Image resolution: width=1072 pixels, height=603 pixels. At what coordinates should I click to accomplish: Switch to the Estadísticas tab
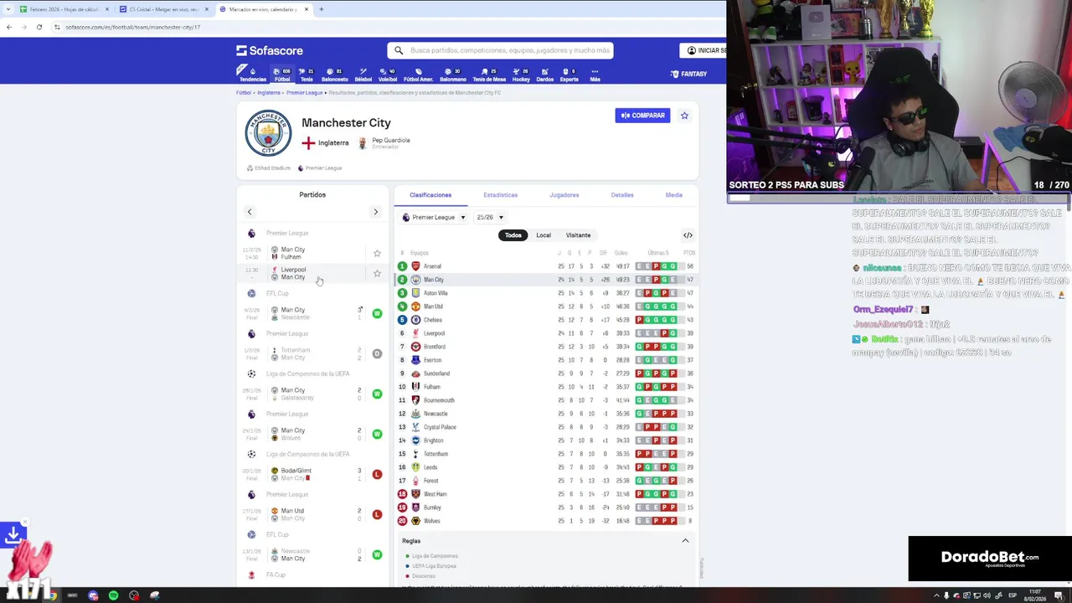[x=500, y=195]
